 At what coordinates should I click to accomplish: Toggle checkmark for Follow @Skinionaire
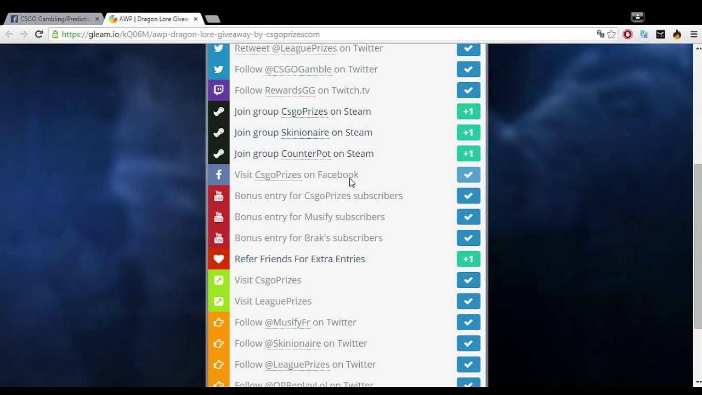coord(468,343)
